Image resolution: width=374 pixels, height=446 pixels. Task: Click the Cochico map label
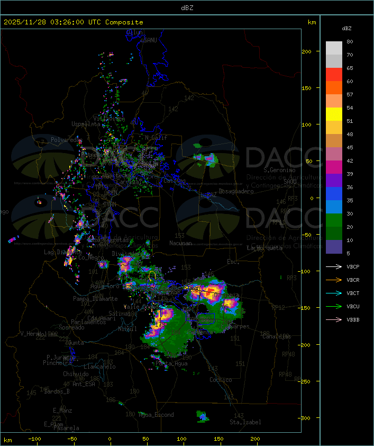[x=221, y=380]
